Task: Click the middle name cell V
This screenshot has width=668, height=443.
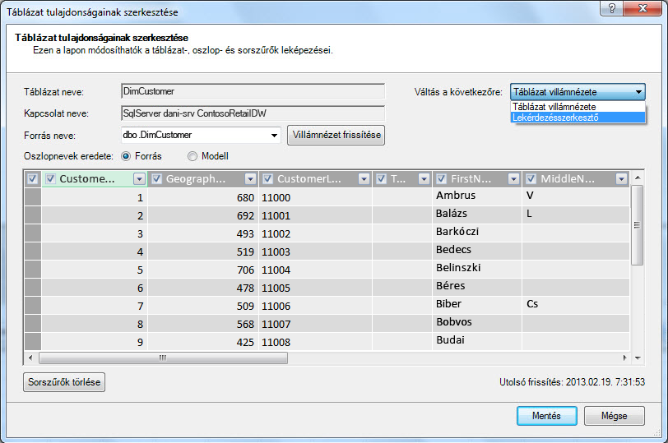Action: [x=576, y=196]
